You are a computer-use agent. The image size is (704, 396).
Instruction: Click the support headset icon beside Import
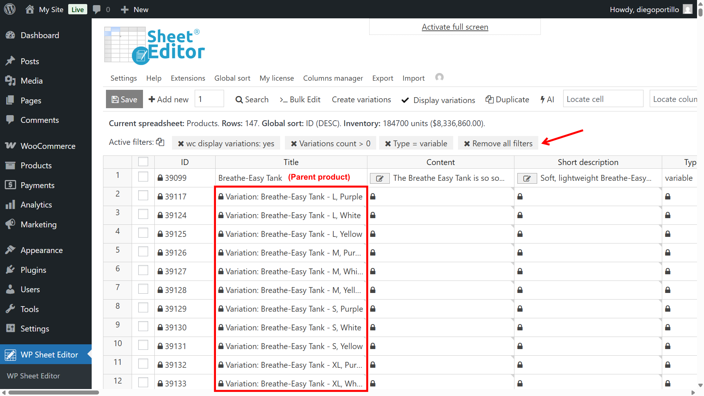click(439, 77)
